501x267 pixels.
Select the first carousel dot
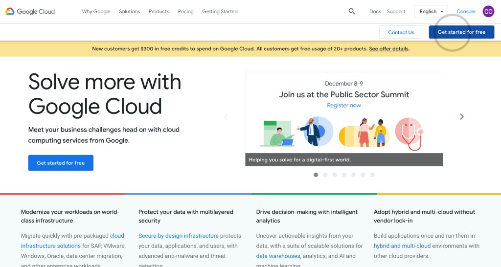pyautogui.click(x=316, y=175)
